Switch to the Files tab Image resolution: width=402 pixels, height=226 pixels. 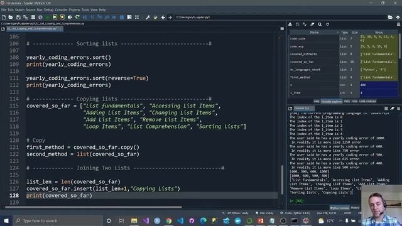pos(354,102)
